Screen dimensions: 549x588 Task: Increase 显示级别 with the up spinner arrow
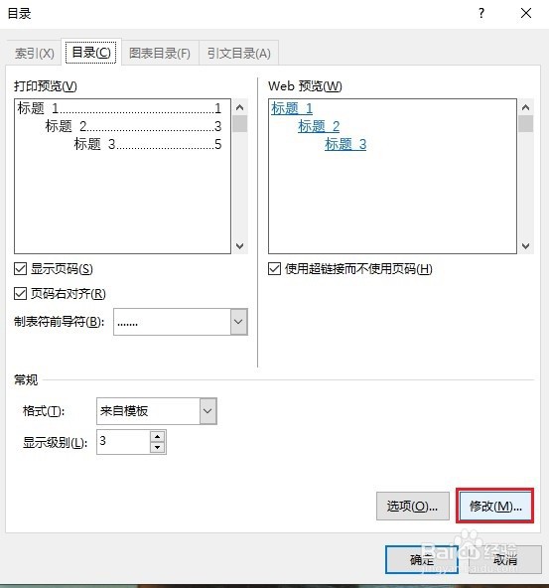tap(158, 437)
